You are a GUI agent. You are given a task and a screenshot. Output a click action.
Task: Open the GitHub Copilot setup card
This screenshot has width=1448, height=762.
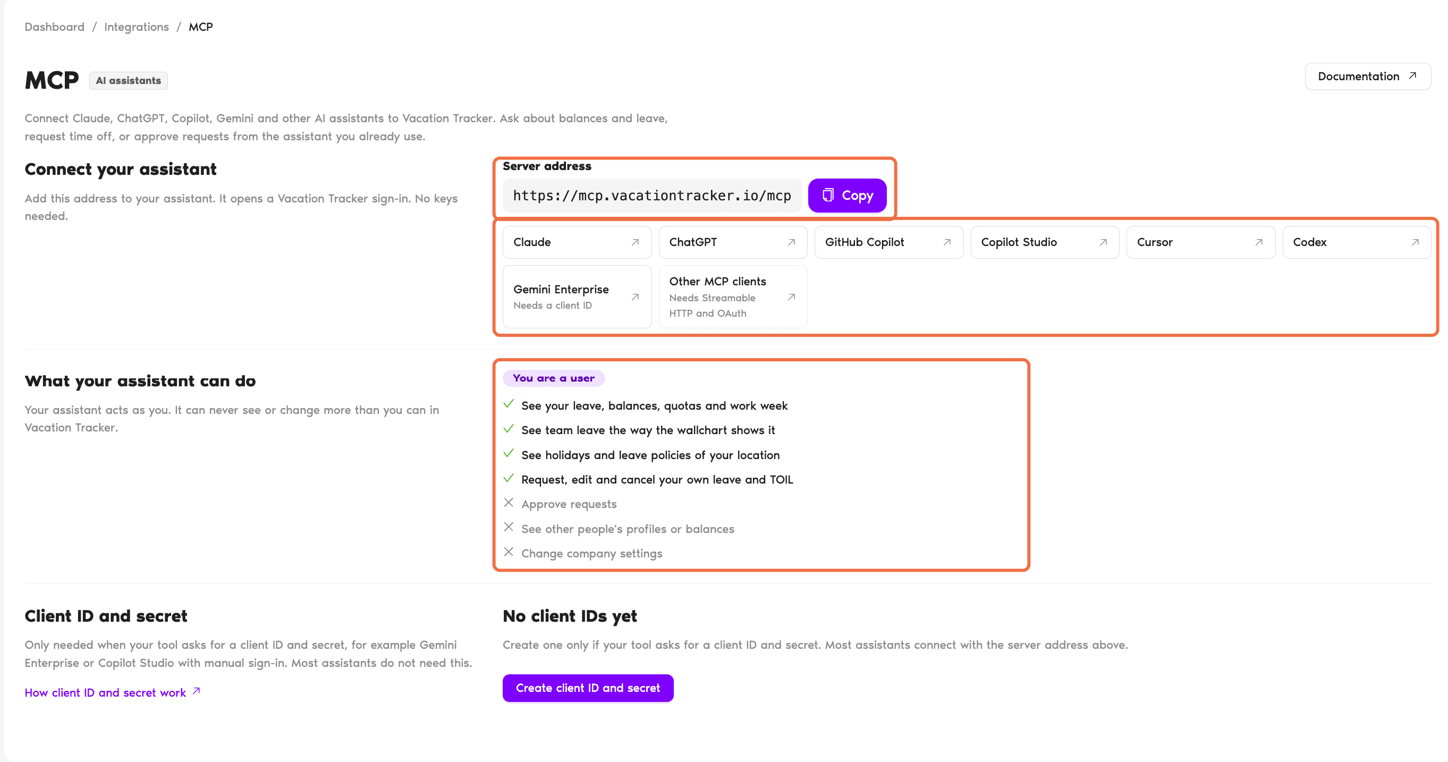(888, 242)
